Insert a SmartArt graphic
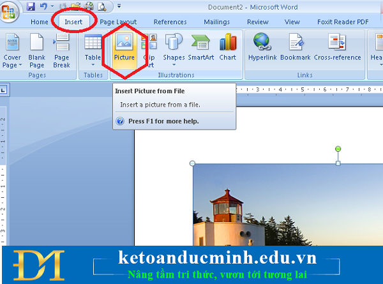The image size is (383, 284). coord(201,47)
